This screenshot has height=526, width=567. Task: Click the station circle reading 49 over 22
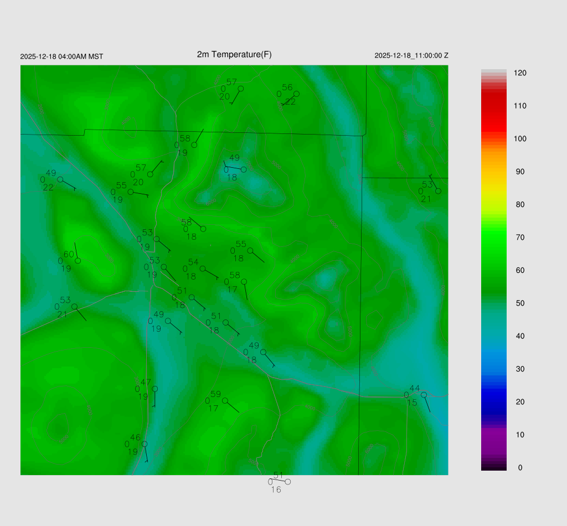pos(60,179)
